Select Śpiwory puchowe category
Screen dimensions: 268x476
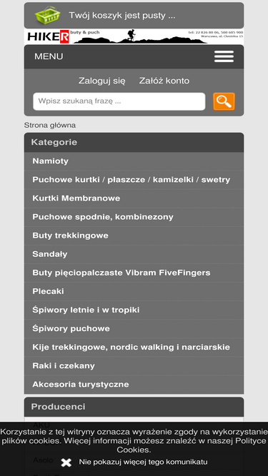coord(134,328)
